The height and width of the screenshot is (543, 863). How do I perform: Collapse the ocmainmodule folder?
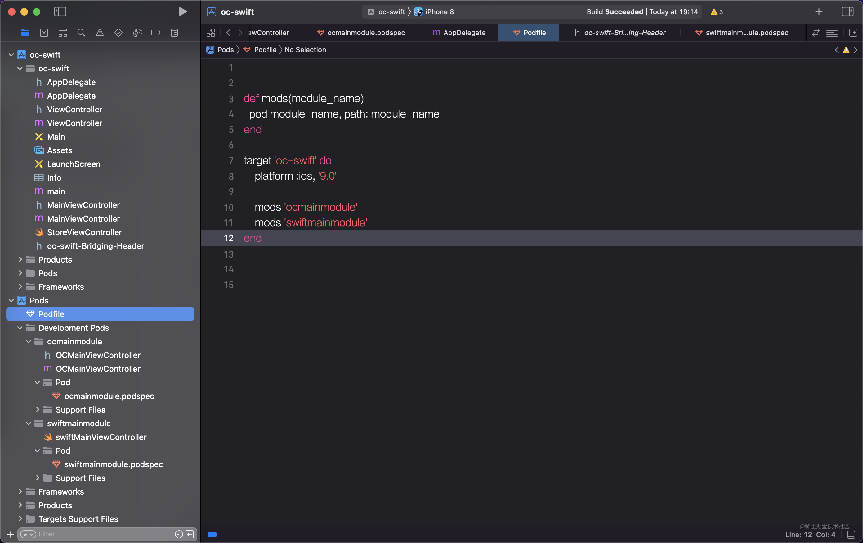[28, 342]
